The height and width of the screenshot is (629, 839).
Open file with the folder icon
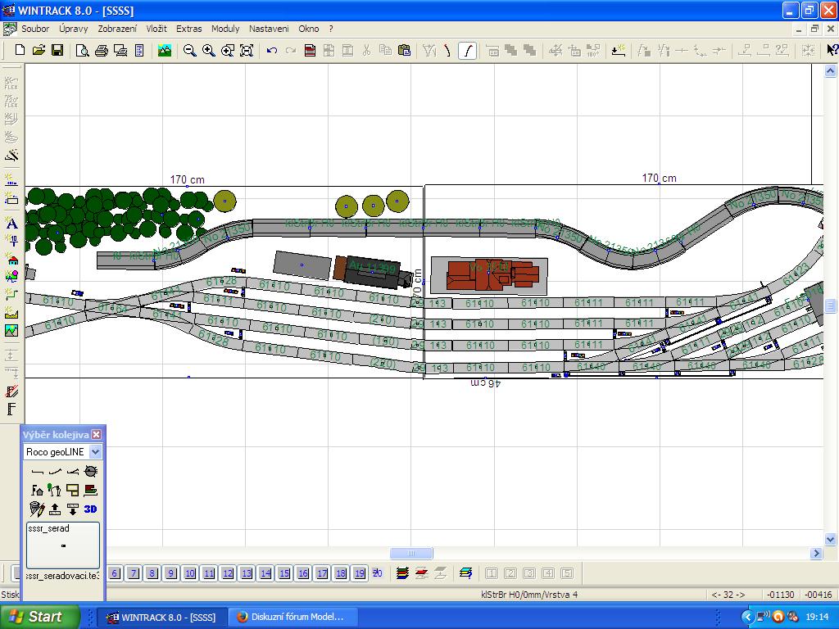(39, 51)
